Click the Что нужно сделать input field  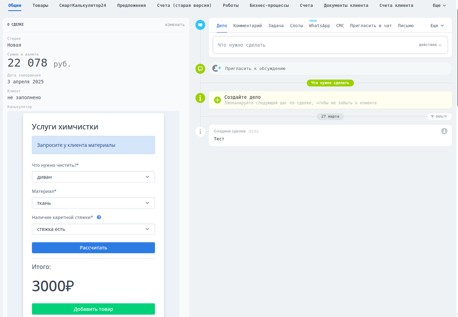314,45
